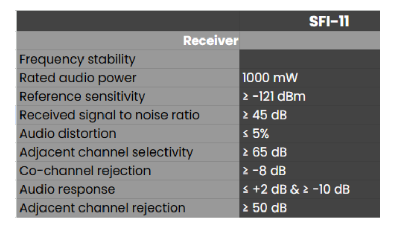Select the ≥ 50 dB value cell
The height and width of the screenshot is (230, 395).
pos(265,208)
